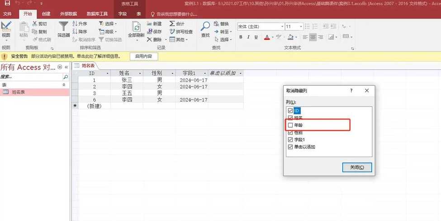
Task: Open the 视图 (View) button
Action: click(x=6, y=30)
